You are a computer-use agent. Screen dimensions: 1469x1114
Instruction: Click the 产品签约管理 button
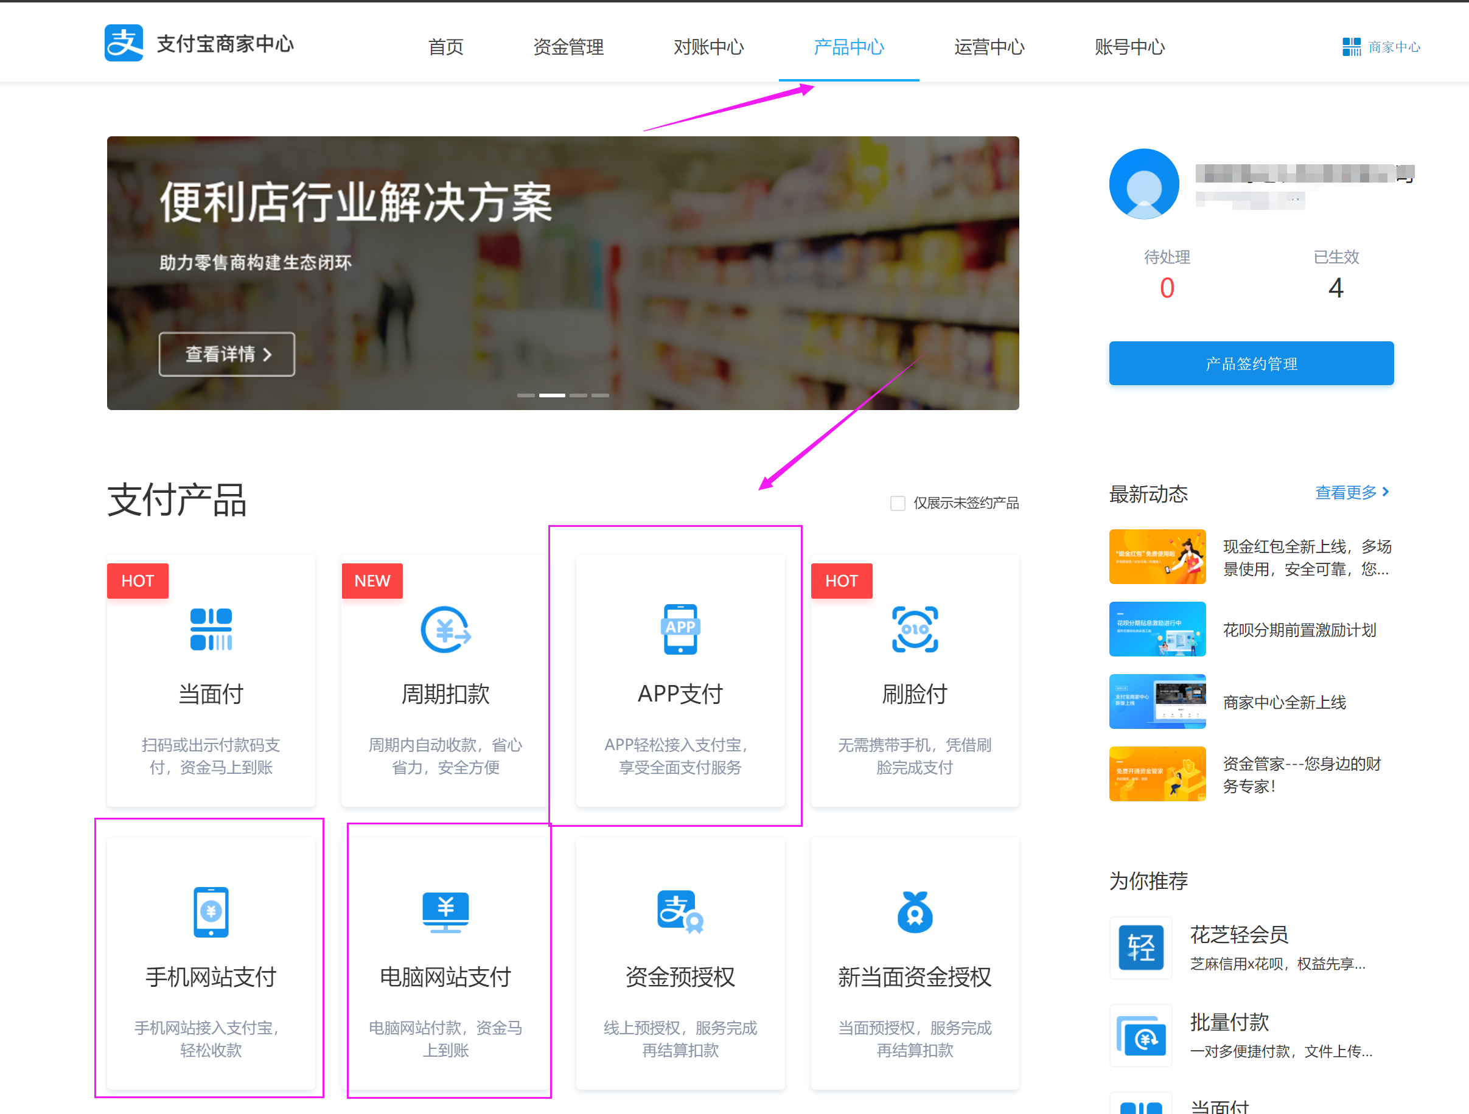click(1251, 363)
